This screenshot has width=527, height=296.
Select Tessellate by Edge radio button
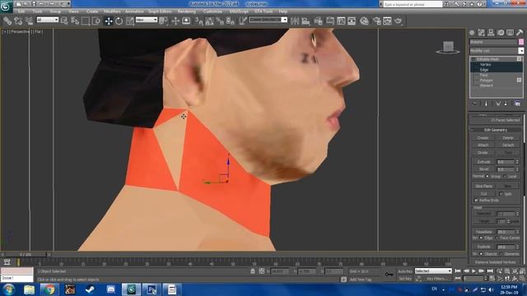coord(481,238)
